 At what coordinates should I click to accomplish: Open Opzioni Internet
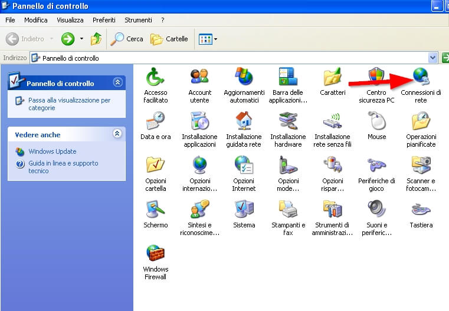pos(244,174)
